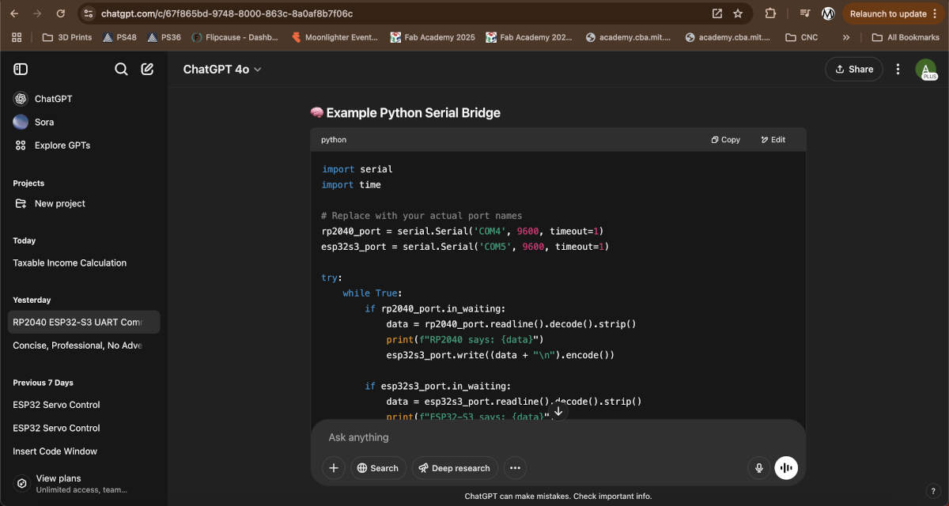
Task: Enable Deep research in composer
Action: [455, 468]
